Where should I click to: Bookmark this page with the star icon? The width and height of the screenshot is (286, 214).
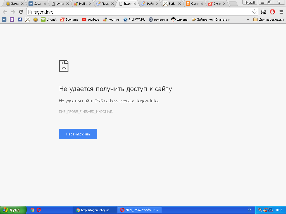(254, 12)
